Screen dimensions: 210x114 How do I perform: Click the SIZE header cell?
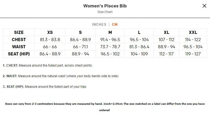(19, 33)
